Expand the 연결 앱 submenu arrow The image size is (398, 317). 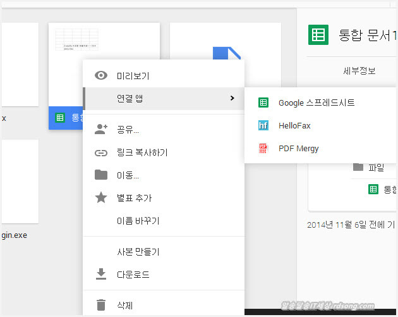(232, 98)
